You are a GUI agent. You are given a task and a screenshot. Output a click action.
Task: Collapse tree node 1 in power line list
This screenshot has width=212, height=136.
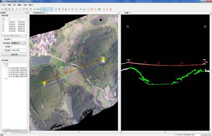(5, 66)
